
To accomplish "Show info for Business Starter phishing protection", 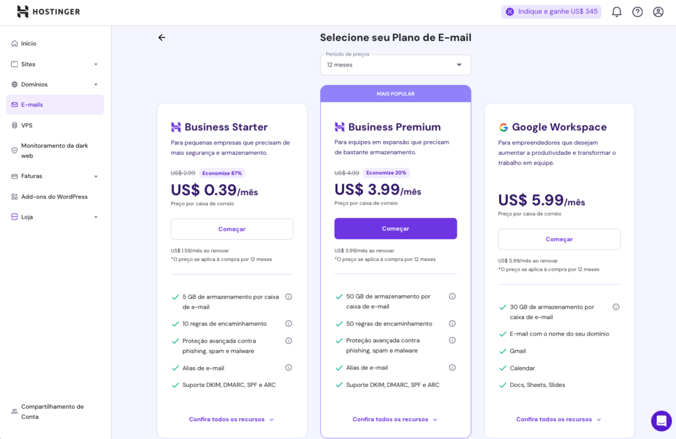I will tap(289, 341).
